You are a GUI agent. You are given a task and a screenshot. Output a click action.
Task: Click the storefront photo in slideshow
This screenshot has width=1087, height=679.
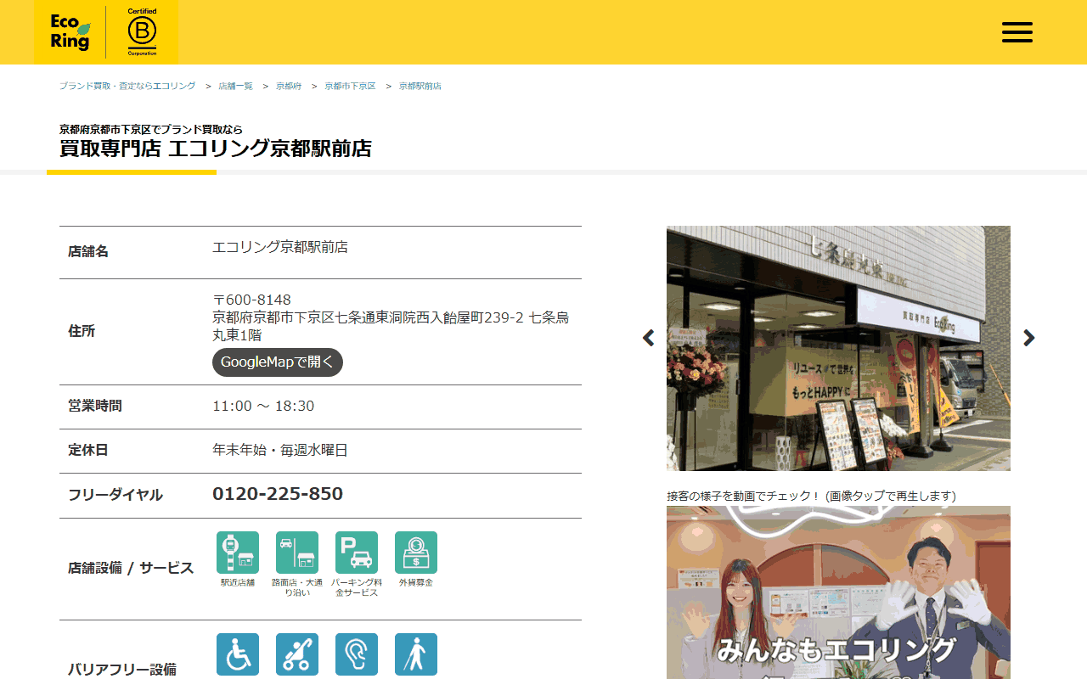tap(838, 348)
